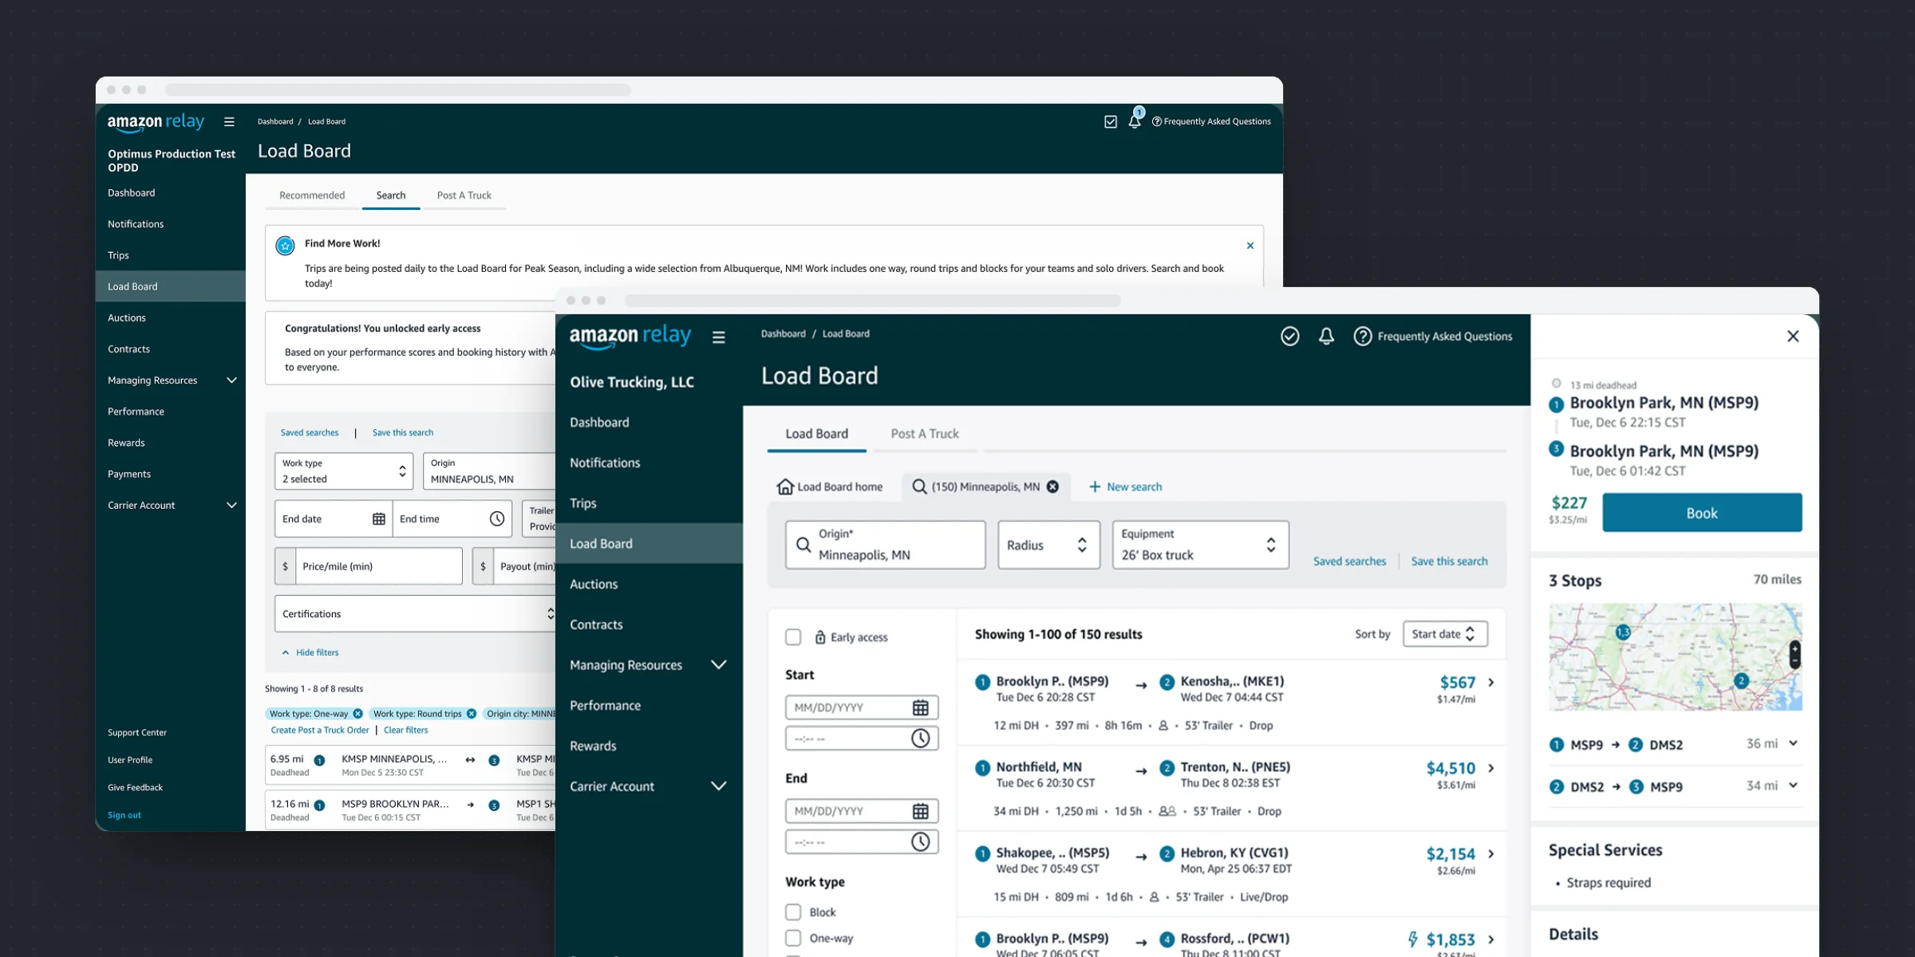Image resolution: width=1915 pixels, height=957 pixels.
Task: Select the Recommended tab in back window
Action: [312, 195]
